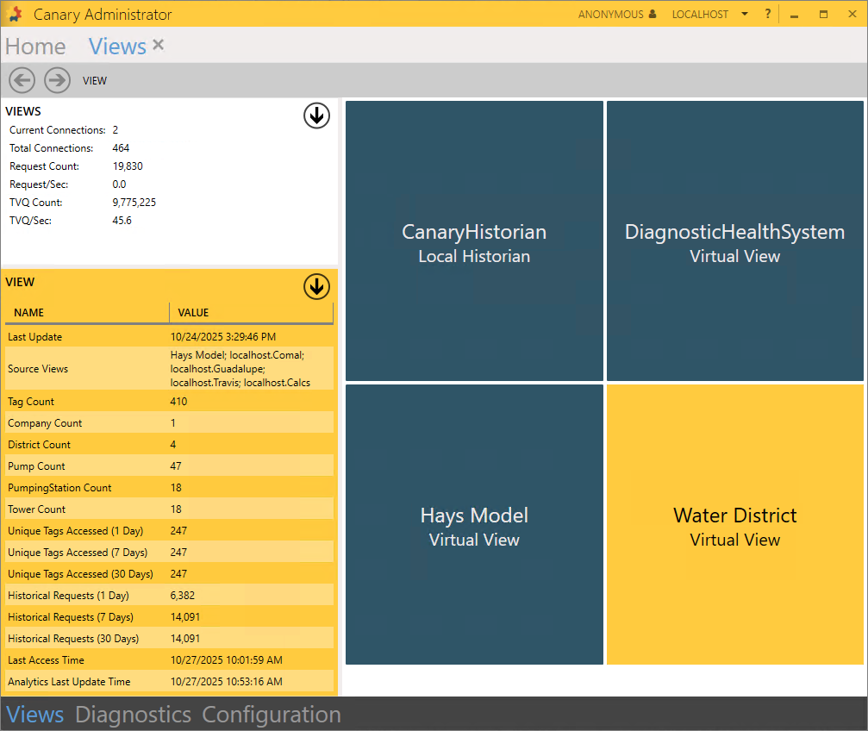This screenshot has height=731, width=868.
Task: Select the DiagnosticHealthSystem Virtual View tile
Action: (x=734, y=241)
